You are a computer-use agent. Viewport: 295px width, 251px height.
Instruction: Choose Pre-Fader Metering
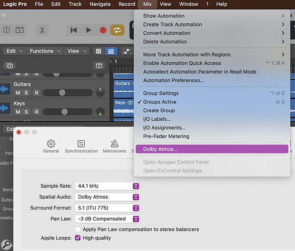pos(212,136)
